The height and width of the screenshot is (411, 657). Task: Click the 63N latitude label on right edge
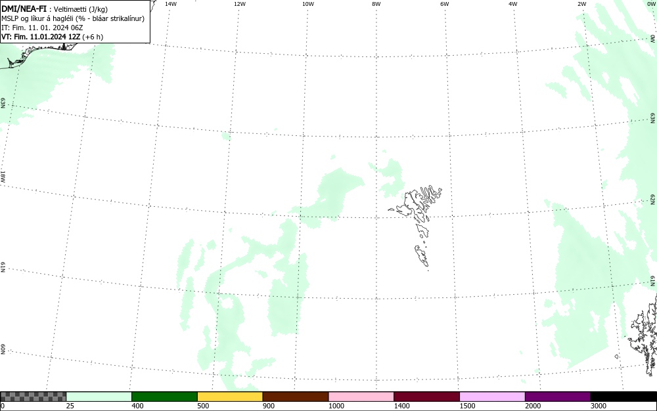tap(653, 117)
